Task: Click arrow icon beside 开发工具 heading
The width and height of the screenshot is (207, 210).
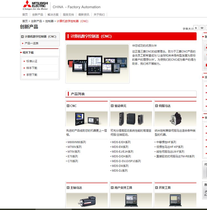Action: pos(156,188)
